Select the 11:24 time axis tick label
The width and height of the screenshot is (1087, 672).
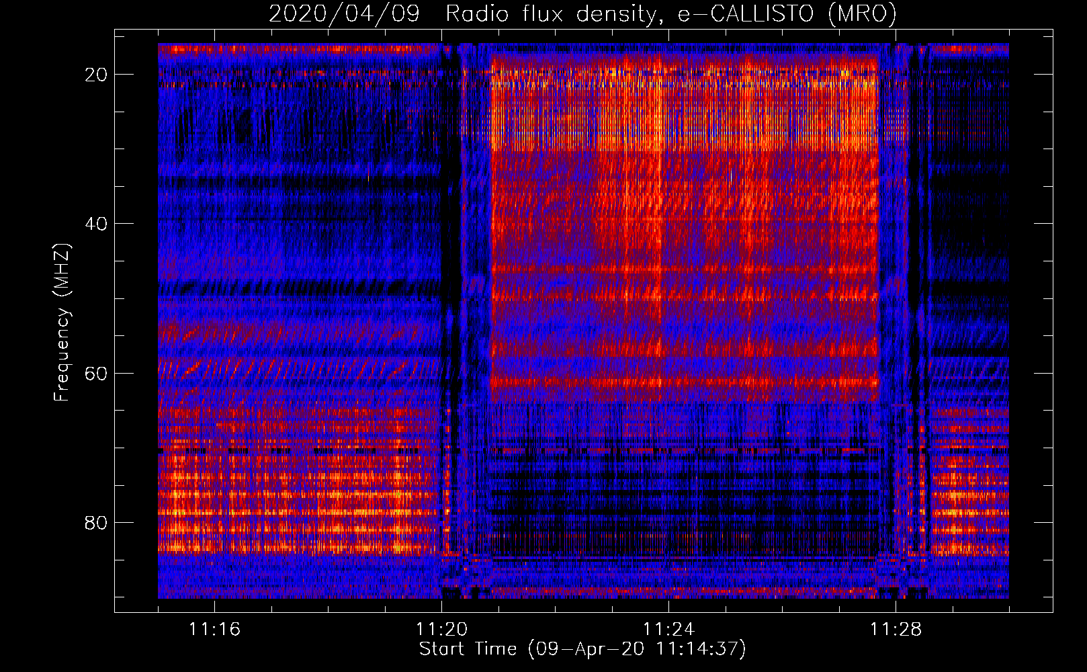point(668,630)
